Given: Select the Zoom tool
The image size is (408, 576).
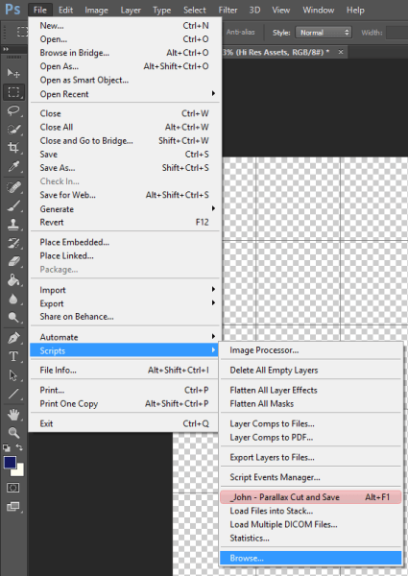Looking at the screenshot, I should (x=13, y=433).
